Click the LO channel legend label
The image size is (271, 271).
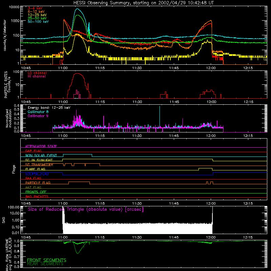tap(37, 73)
